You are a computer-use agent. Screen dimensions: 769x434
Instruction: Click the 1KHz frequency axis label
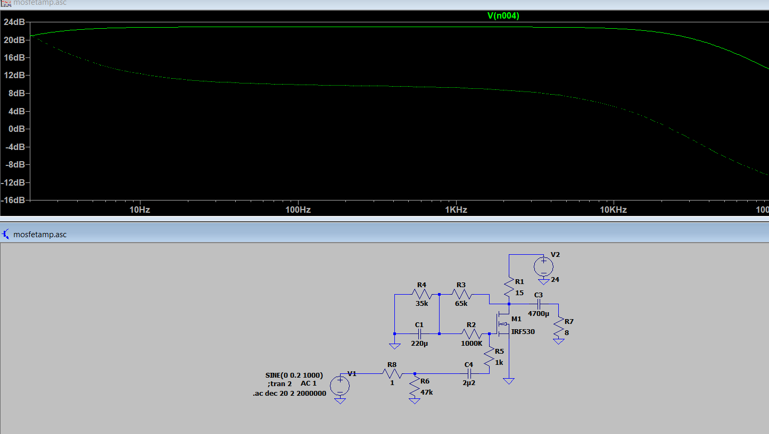(456, 210)
